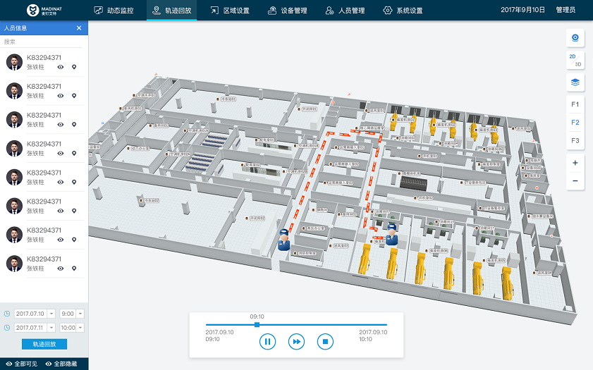Image resolution: width=593 pixels, height=370 pixels.
Task: Toggle visibility eye for first person K83294371
Action: click(x=61, y=67)
